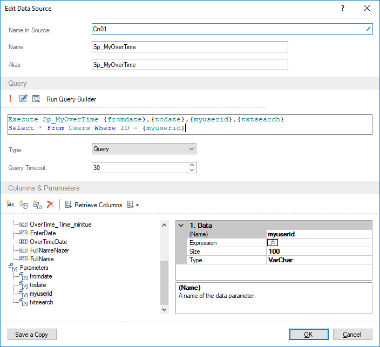Screen dimensions: 380x347
Task: Select txtsearch parameter in the tree
Action: [41, 302]
